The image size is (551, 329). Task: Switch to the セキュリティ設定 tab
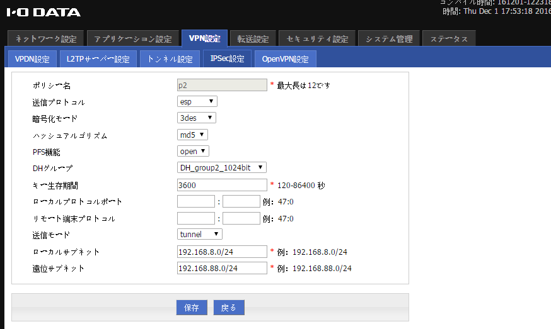point(317,39)
